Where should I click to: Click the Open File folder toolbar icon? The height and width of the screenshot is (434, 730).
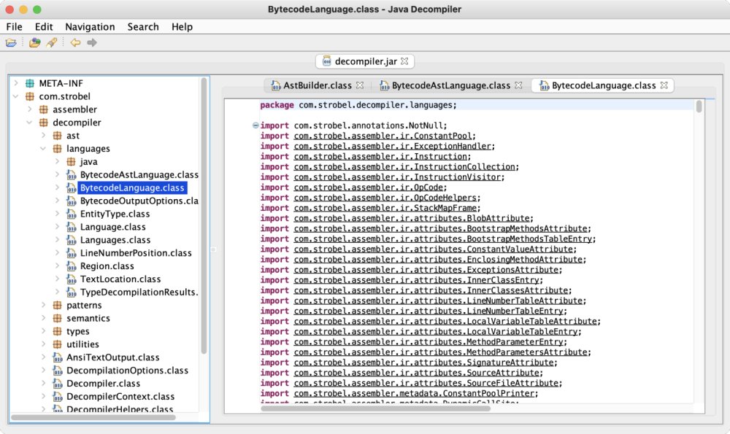tap(11, 43)
